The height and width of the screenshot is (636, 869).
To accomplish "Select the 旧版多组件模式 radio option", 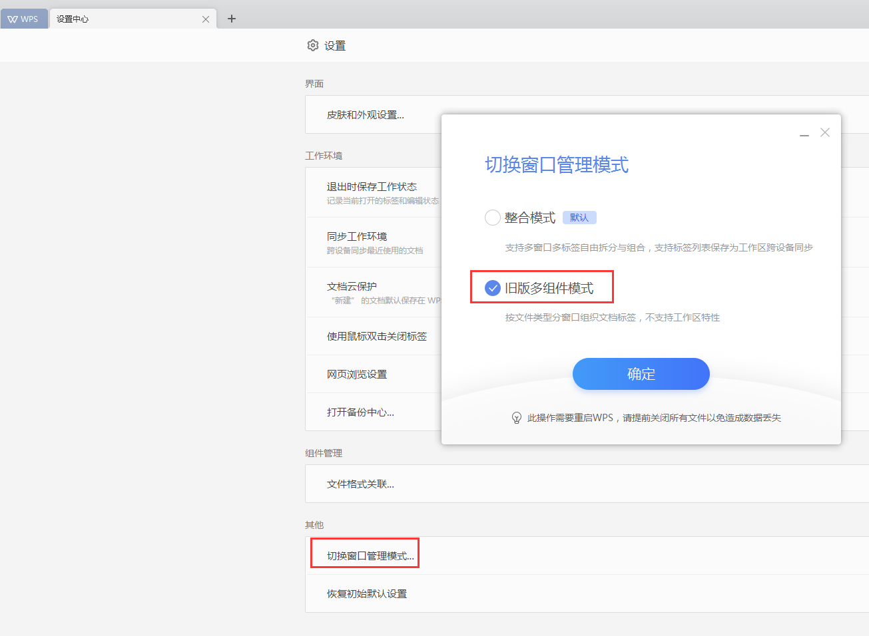I will pyautogui.click(x=493, y=288).
